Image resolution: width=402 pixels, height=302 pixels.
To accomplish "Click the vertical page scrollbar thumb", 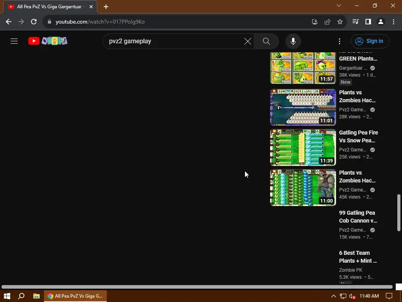I will tap(399, 213).
